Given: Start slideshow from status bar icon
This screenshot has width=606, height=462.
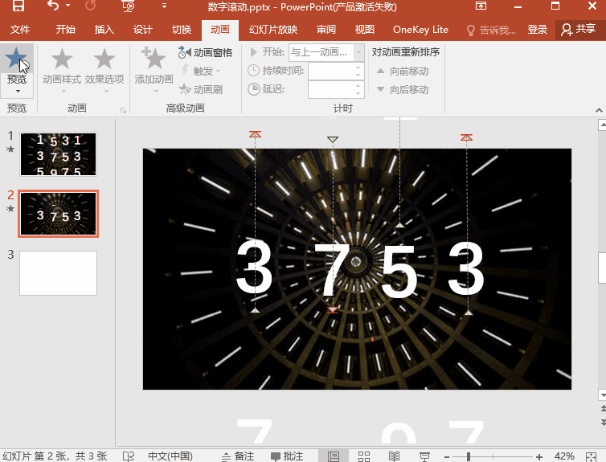Looking at the screenshot, I should (x=424, y=456).
